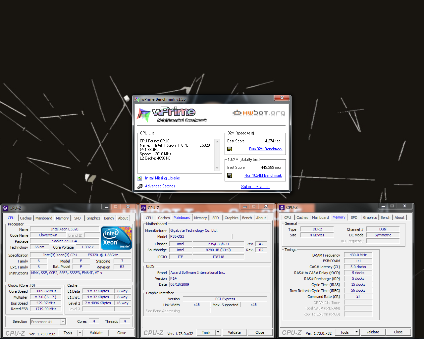Click Core Speed value 3009.82 MHz

46,291
